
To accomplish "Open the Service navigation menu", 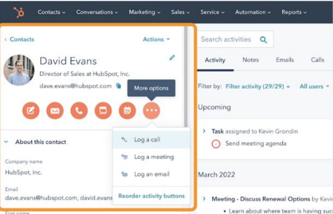I will pos(212,12).
